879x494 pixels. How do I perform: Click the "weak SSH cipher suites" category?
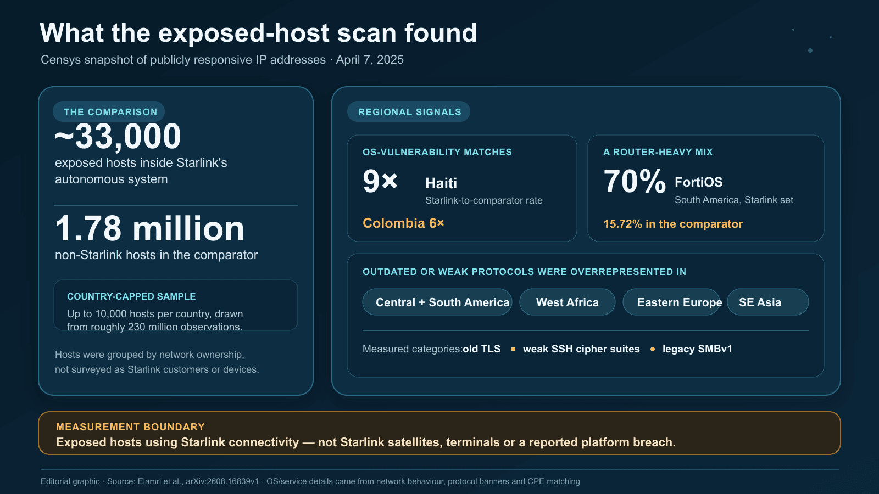pyautogui.click(x=581, y=349)
